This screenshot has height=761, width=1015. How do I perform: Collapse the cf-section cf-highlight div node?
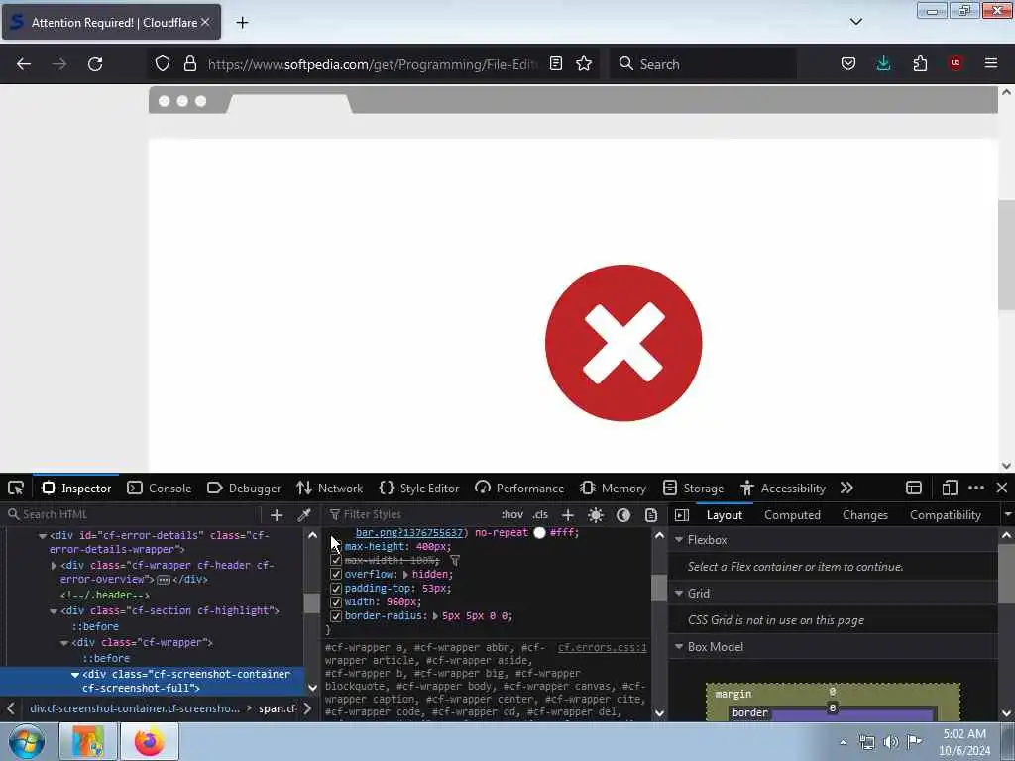click(54, 610)
